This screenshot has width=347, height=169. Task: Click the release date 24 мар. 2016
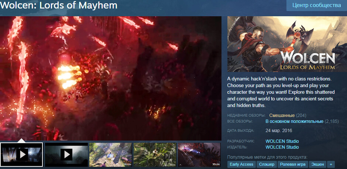pyautogui.click(x=279, y=131)
